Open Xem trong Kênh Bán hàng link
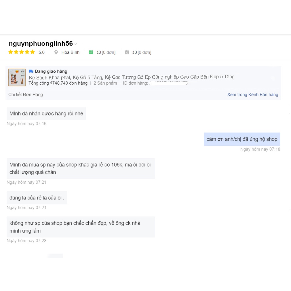 pos(252,95)
